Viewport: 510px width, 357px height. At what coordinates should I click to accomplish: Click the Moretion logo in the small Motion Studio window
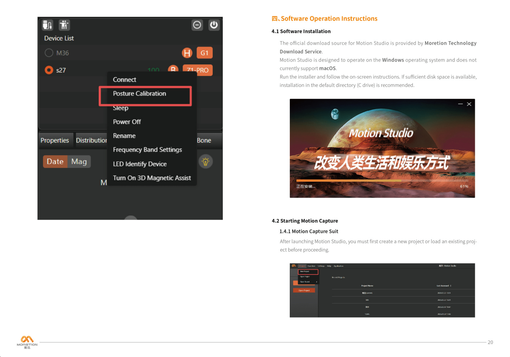pos(294,266)
